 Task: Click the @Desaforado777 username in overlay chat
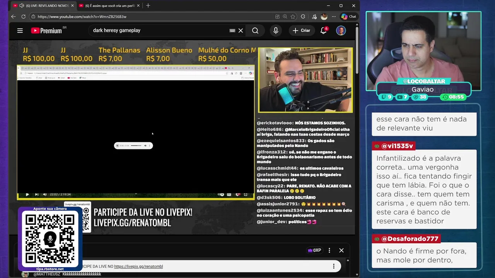(410, 239)
